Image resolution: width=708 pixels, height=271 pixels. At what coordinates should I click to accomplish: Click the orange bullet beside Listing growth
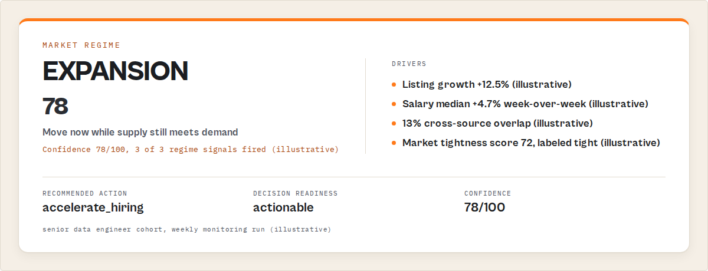click(394, 85)
